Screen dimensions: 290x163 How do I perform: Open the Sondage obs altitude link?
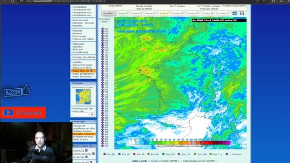84,58
